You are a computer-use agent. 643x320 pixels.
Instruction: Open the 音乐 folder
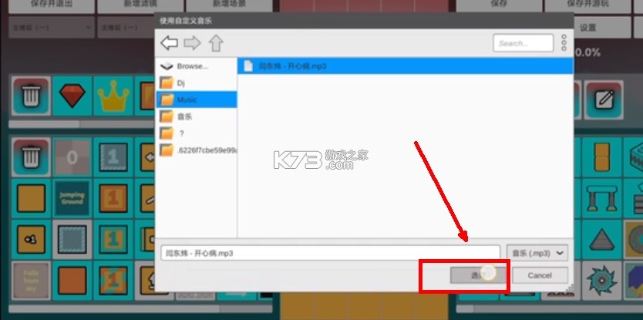click(x=197, y=116)
